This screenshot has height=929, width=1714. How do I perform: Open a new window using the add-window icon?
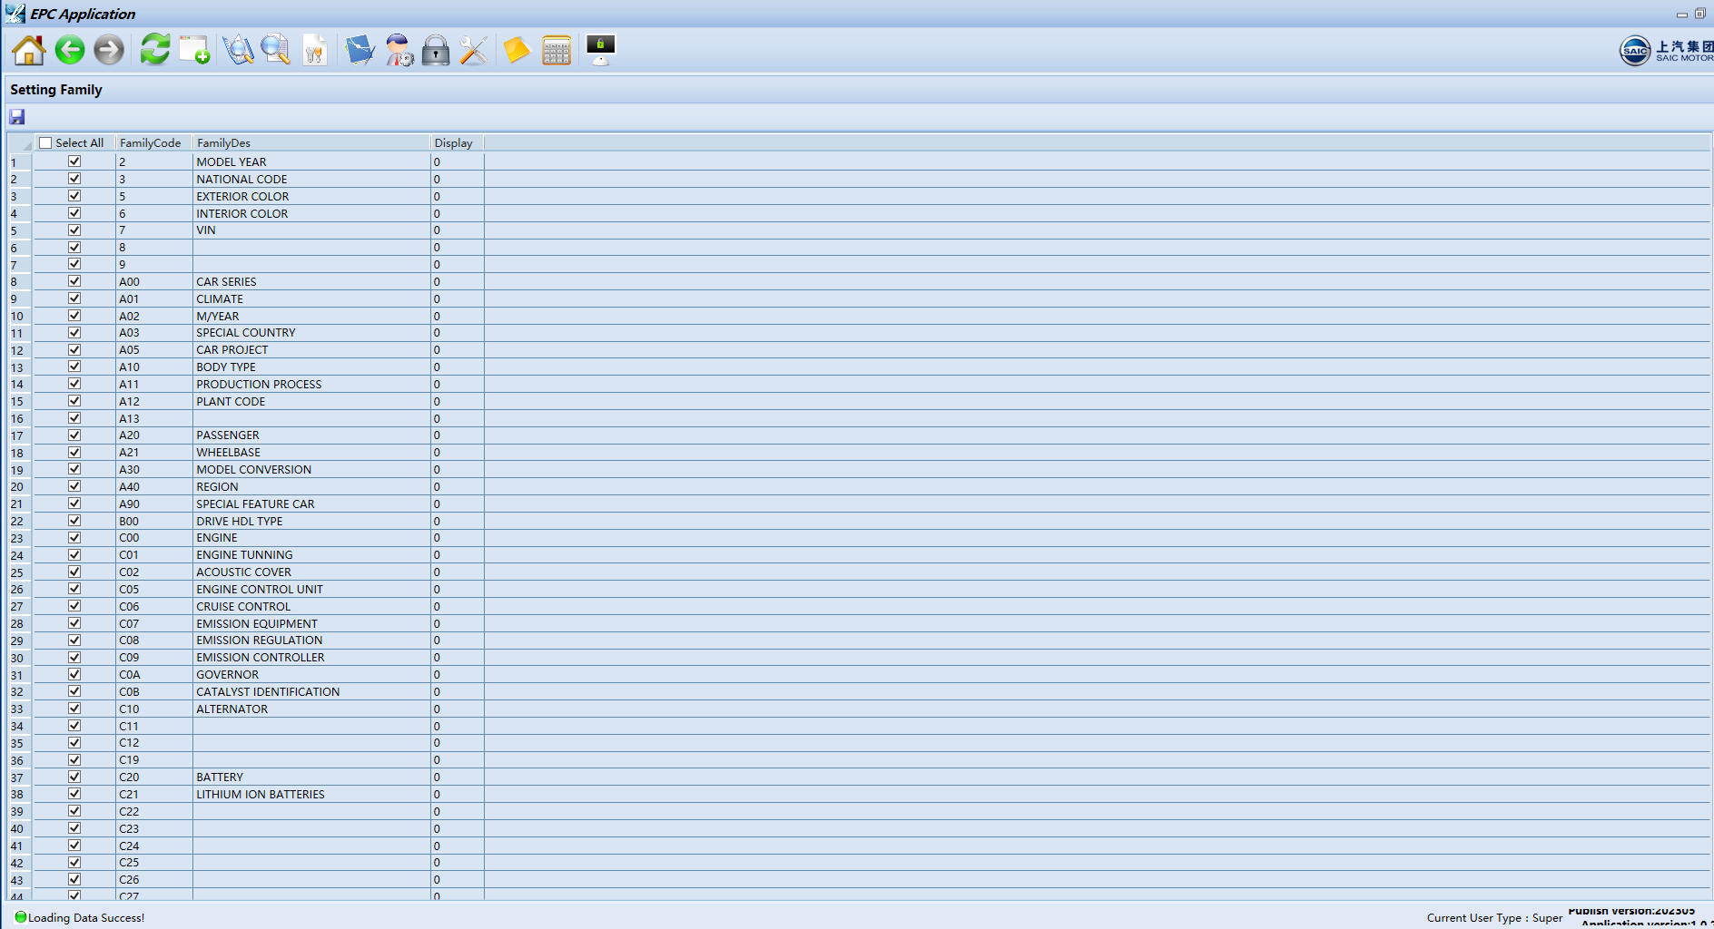(x=194, y=51)
